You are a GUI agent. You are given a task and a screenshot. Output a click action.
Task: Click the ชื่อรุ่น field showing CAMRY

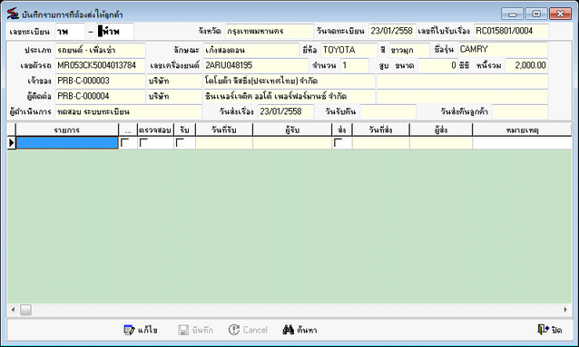click(503, 50)
